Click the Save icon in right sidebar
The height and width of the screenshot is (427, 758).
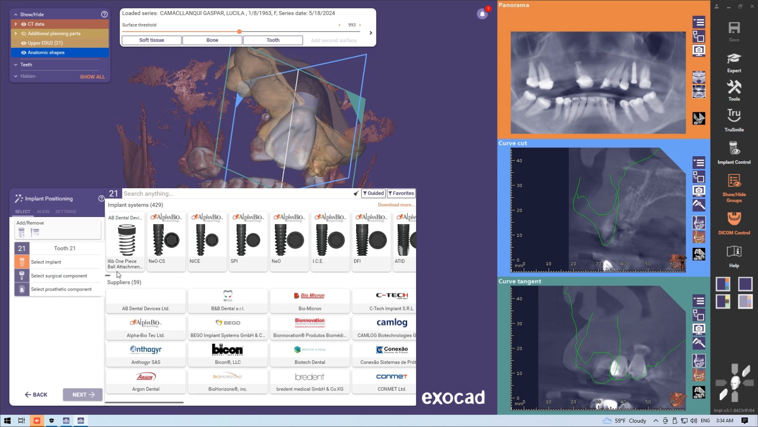click(733, 31)
